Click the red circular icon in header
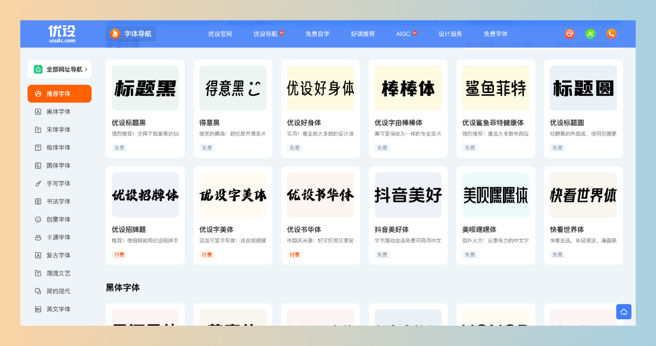Viewport: 656px width, 346px height. click(569, 34)
